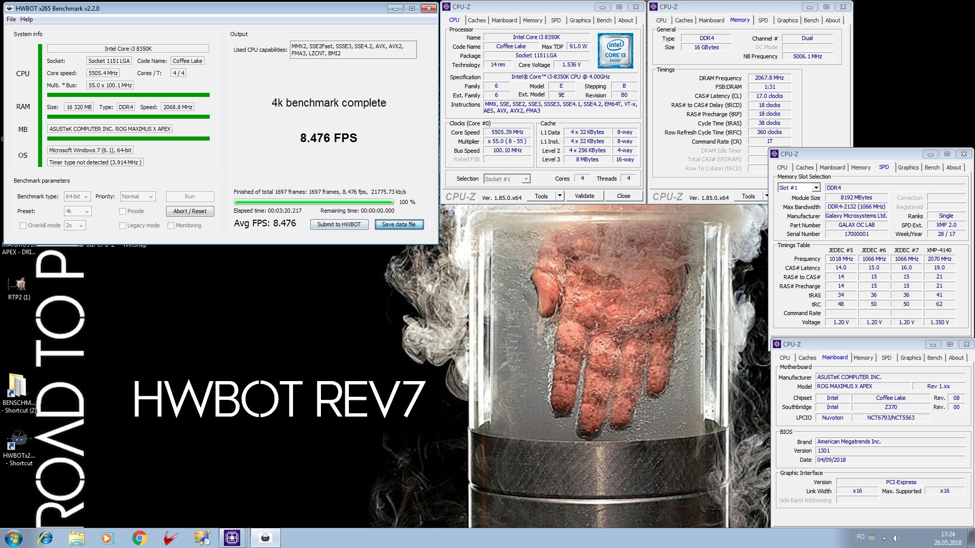
Task: Click the RO language indicator in tray
Action: point(860,537)
